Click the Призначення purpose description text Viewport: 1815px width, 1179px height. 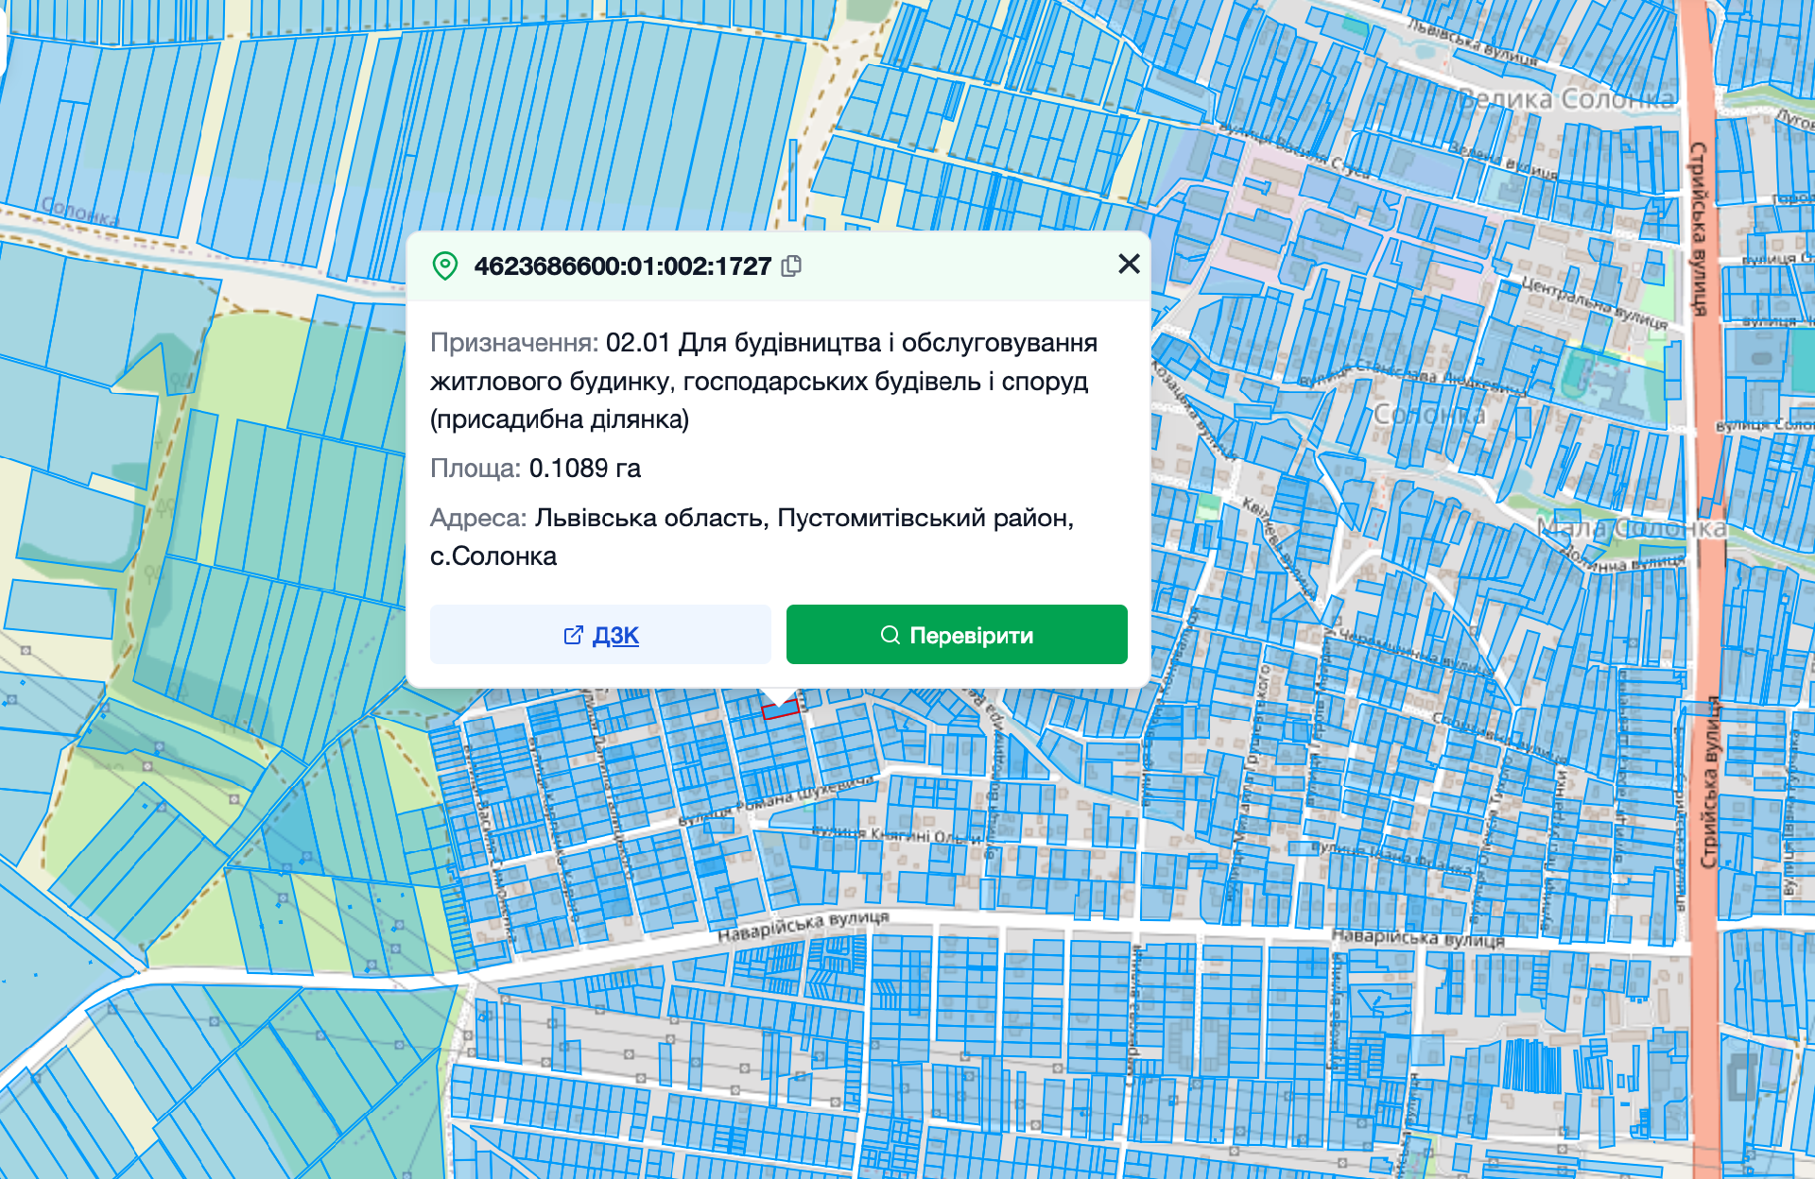(762, 381)
